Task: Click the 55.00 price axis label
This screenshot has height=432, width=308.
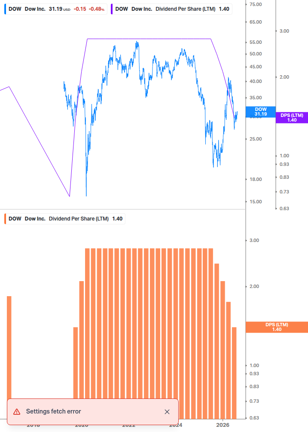Action: tap(256, 42)
